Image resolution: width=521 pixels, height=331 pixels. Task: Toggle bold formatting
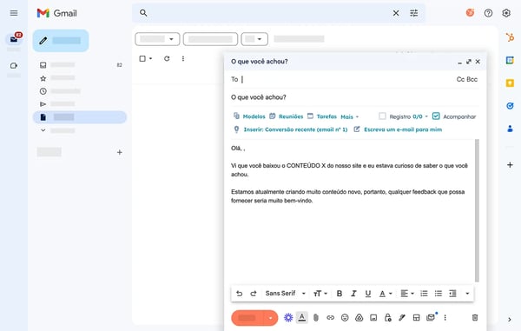340,294
